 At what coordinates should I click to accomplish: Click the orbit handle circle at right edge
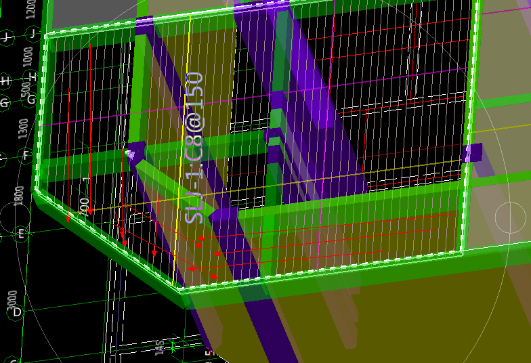click(x=511, y=218)
